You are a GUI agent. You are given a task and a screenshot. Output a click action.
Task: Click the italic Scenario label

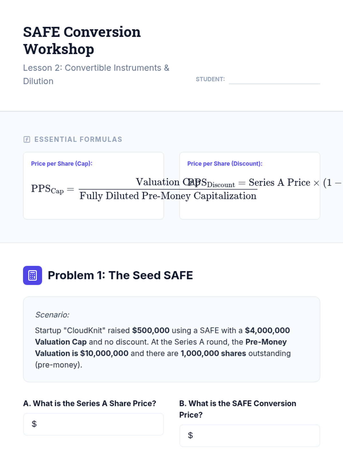pos(52,315)
